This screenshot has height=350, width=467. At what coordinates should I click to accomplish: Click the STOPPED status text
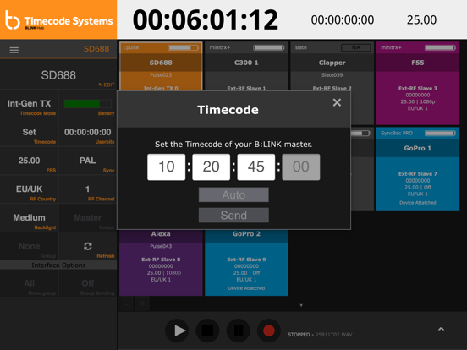[299, 335]
